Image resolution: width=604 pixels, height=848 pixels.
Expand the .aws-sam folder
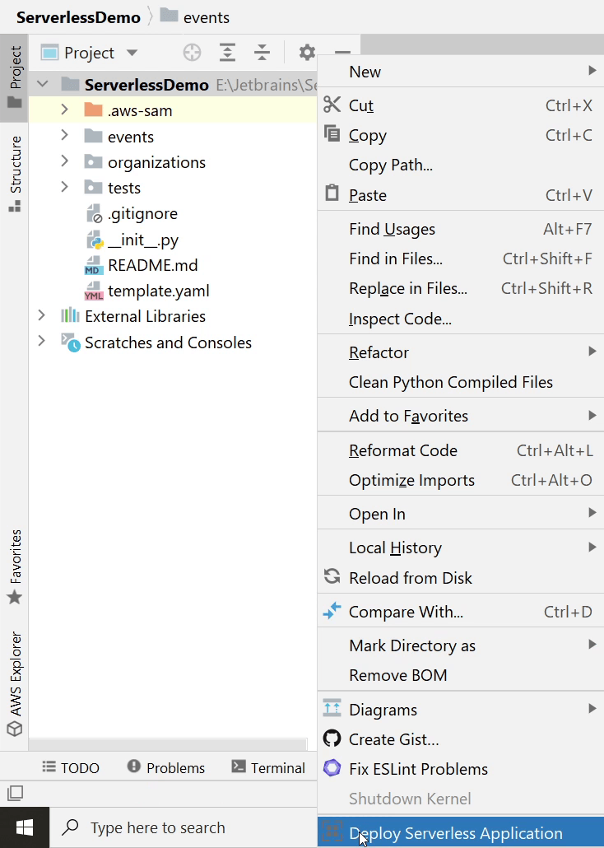(x=64, y=110)
